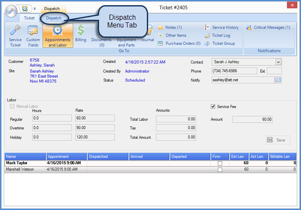The height and width of the screenshot is (210, 301).
Task: Select the Mark Taylor appointment row
Action: (151, 163)
